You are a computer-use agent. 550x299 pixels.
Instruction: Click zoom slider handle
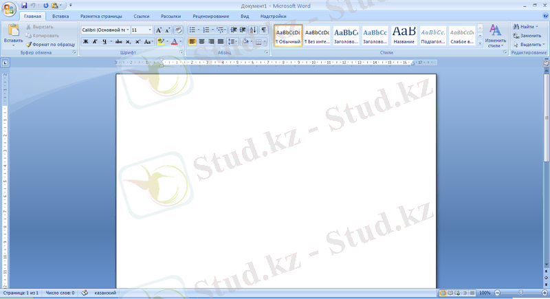[x=521, y=293]
